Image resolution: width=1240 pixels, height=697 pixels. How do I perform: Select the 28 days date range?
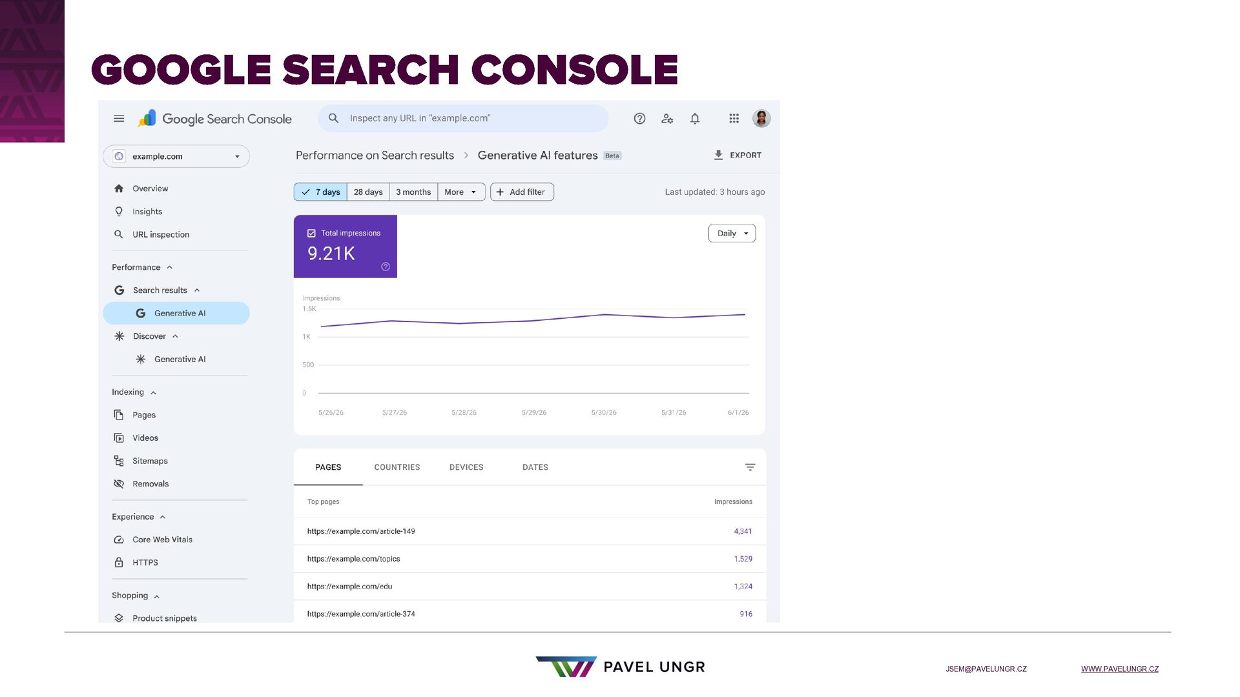click(x=368, y=192)
